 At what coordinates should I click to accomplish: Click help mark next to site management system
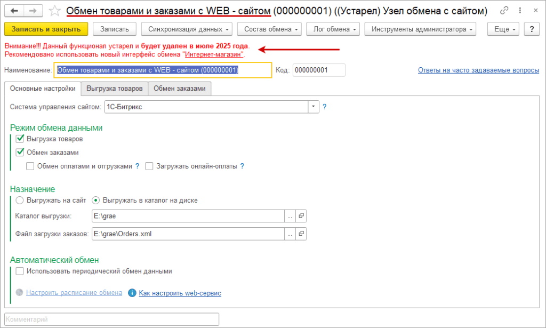[x=325, y=107]
